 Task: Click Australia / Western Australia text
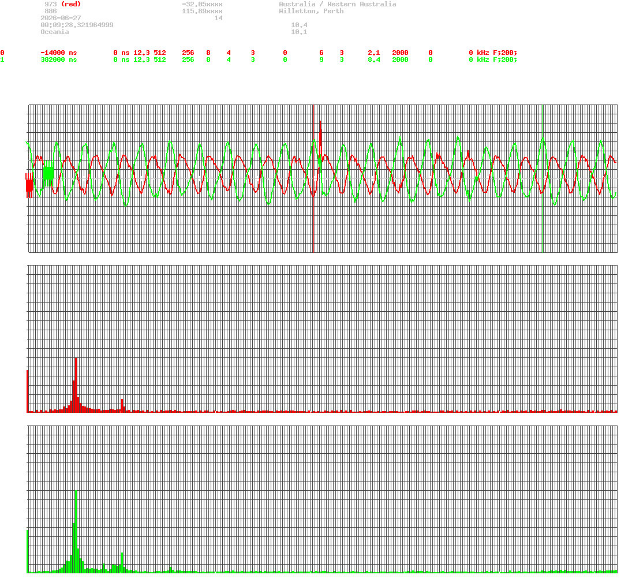338,4
